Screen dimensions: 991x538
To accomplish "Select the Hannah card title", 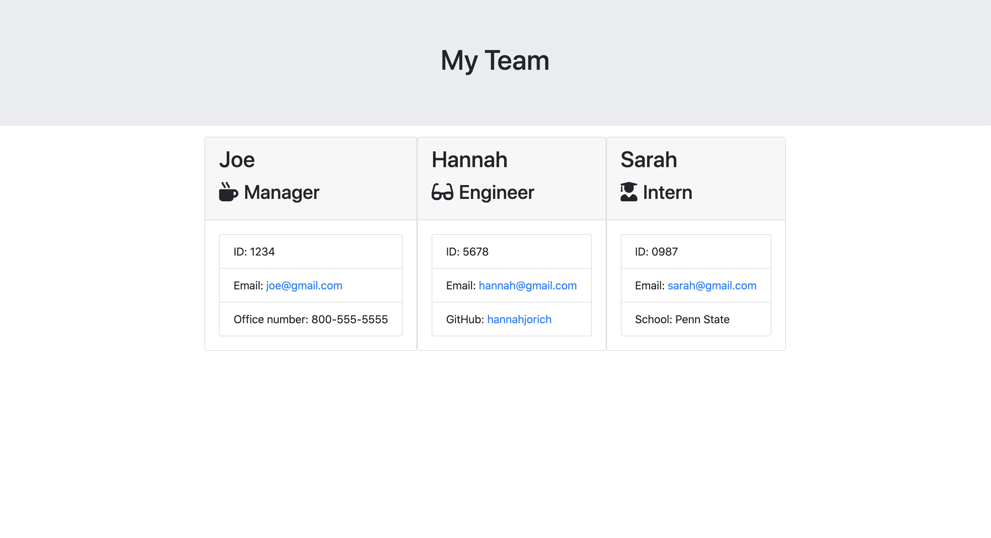I will (x=469, y=160).
